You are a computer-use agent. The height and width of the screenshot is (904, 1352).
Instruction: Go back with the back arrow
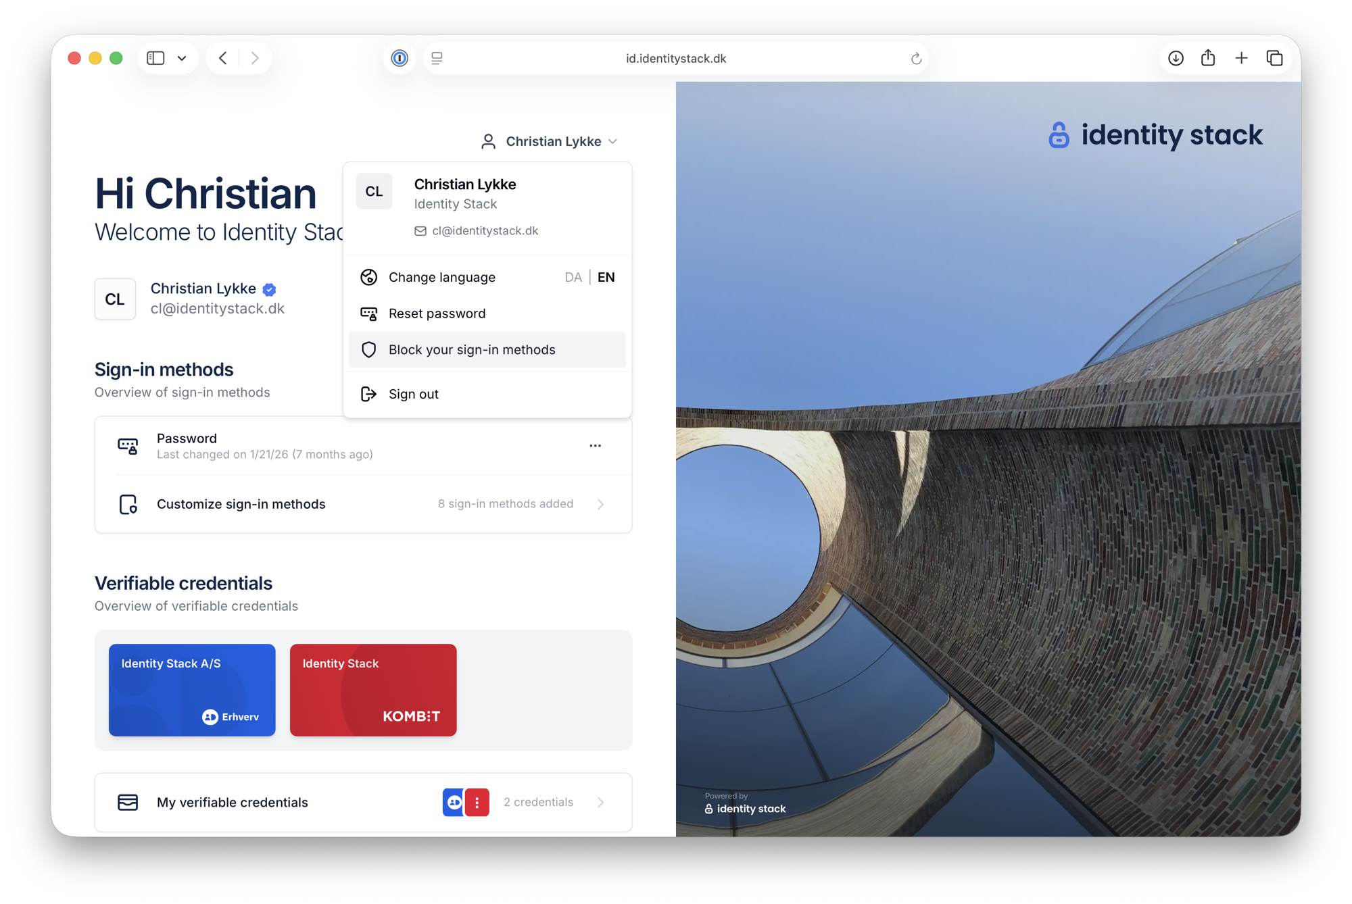coord(223,58)
